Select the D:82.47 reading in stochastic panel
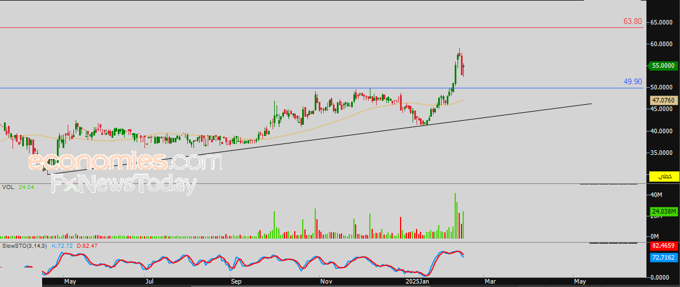 (x=87, y=245)
